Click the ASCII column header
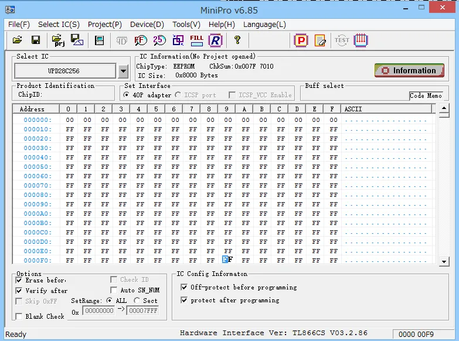 (x=387, y=109)
